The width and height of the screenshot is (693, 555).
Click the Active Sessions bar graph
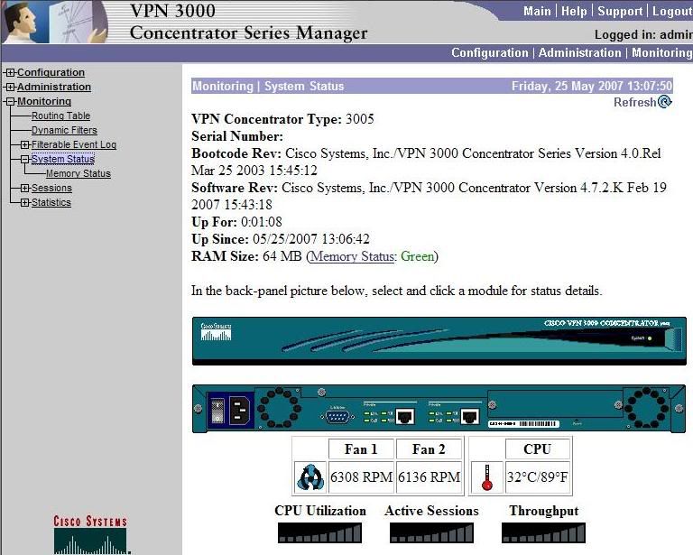(431, 533)
